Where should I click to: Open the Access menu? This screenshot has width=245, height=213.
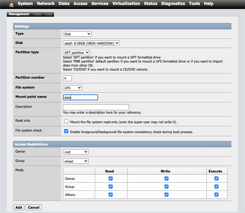(x=80, y=4)
